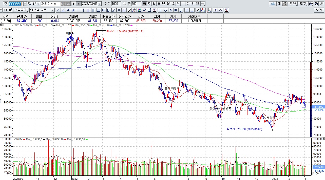Open the date 2023/03/03 dropdown

pyautogui.click(x=100, y=4)
